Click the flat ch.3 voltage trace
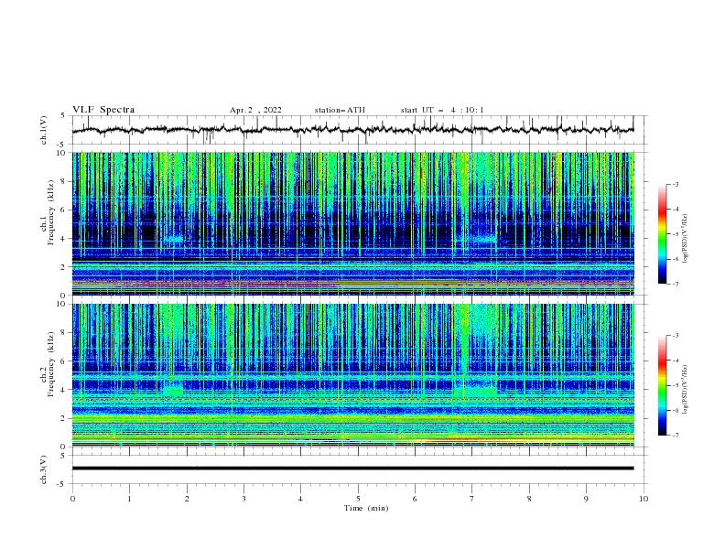 click(x=352, y=468)
